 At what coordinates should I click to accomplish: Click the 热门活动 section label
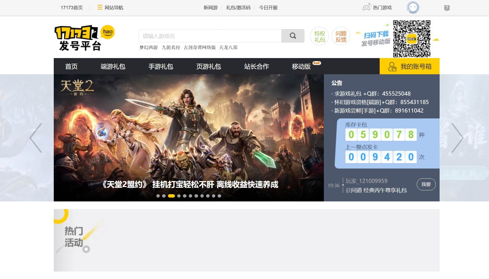point(74,237)
